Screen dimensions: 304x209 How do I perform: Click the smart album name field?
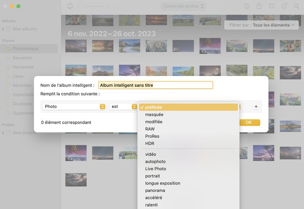[x=155, y=85]
